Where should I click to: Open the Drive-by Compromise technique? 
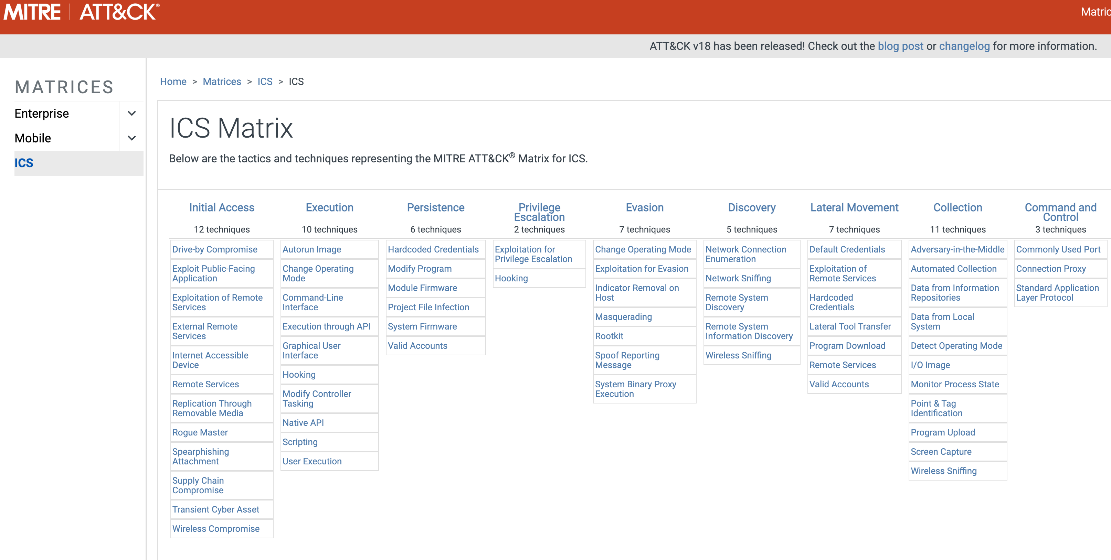click(x=215, y=249)
